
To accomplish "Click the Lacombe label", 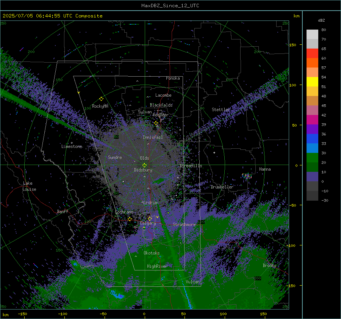I will point(163,95).
